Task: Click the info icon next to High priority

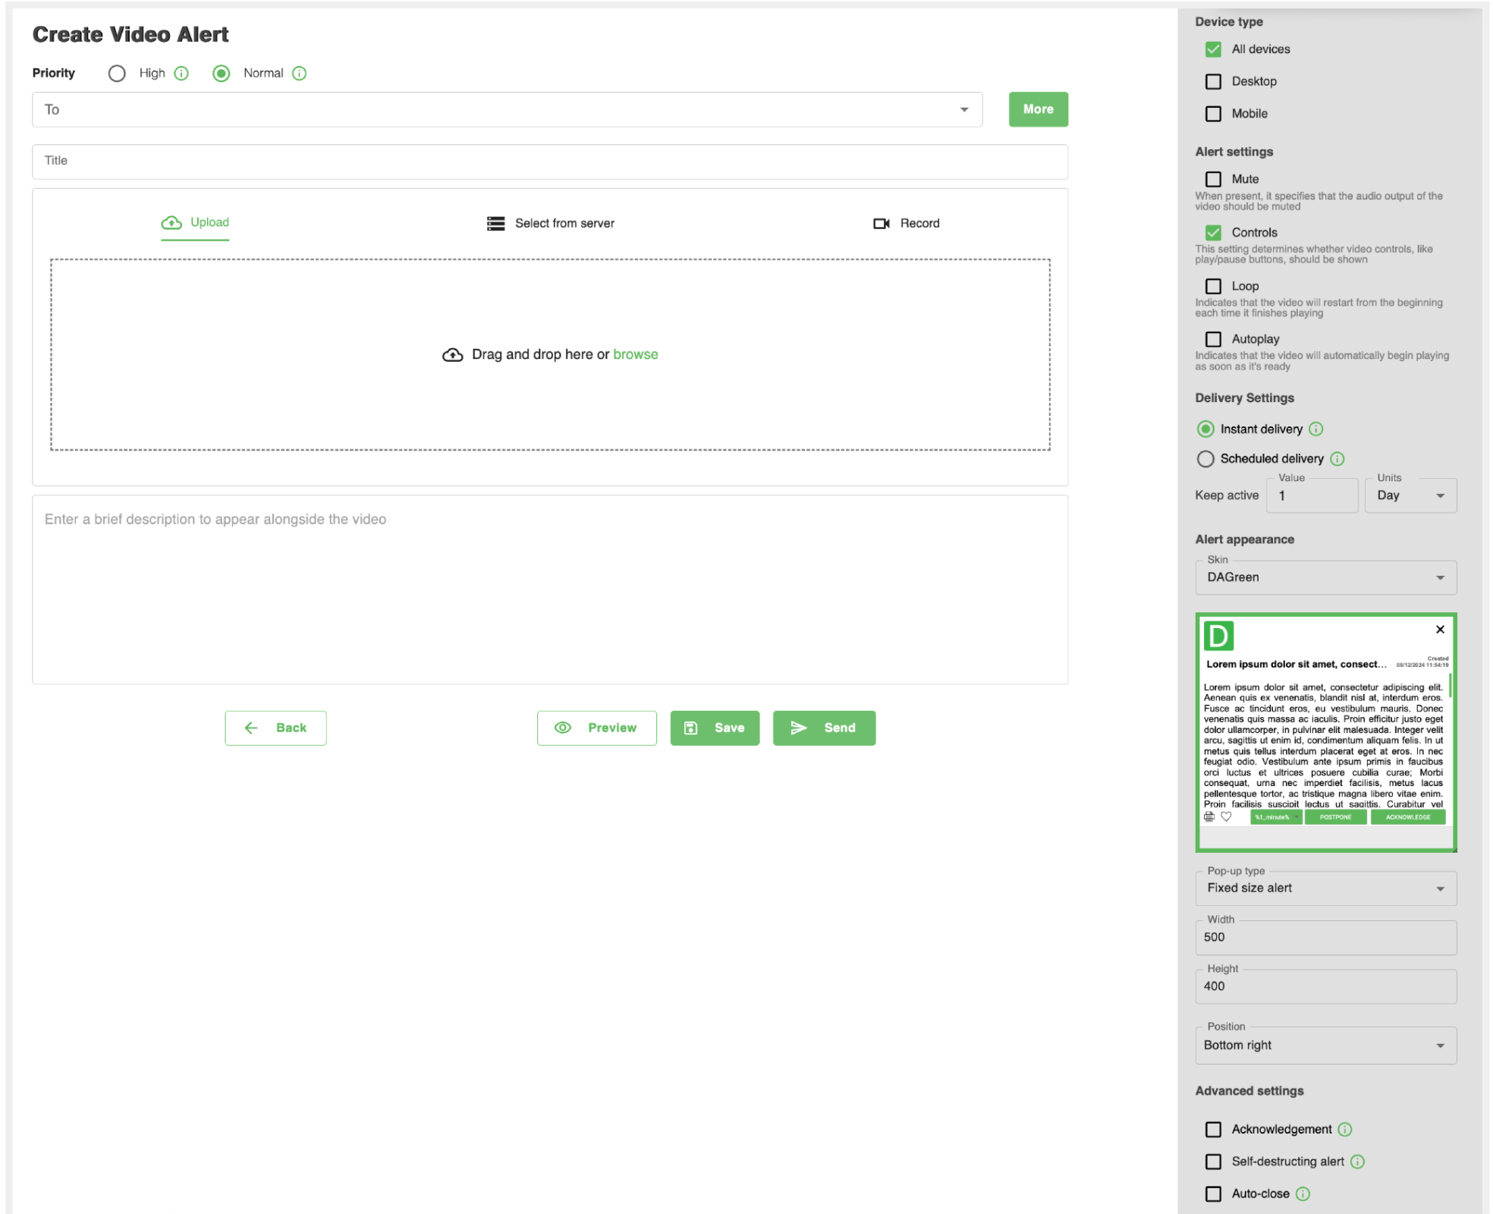Action: pos(181,74)
